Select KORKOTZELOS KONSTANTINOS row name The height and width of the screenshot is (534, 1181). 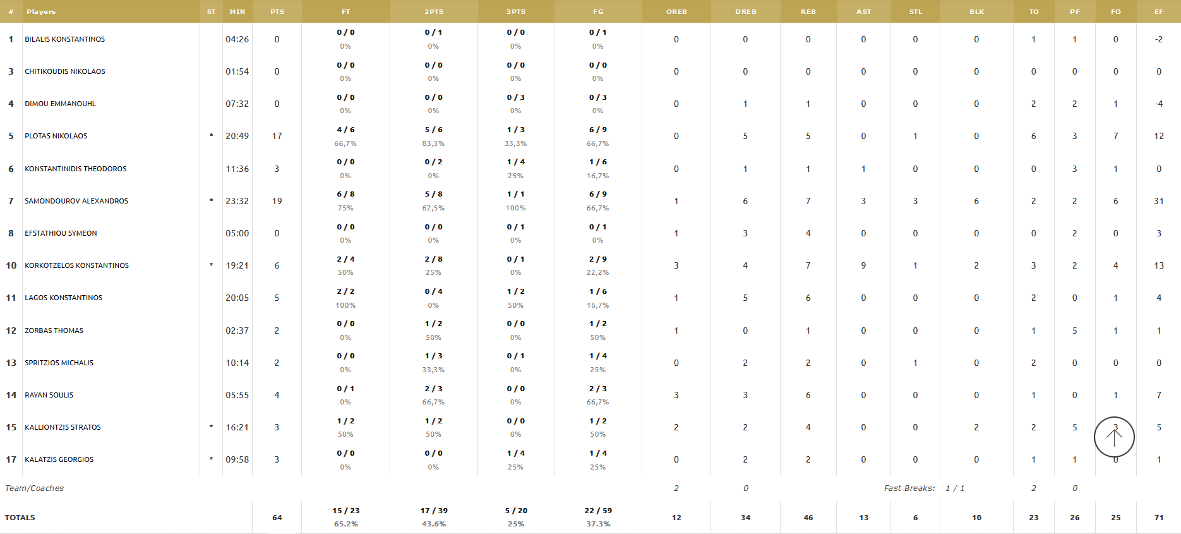(x=76, y=265)
